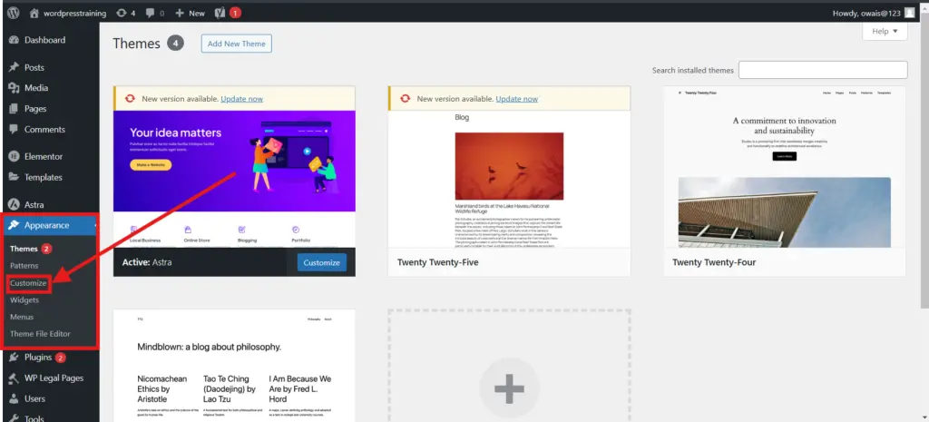The height and width of the screenshot is (422, 929).
Task: Open the Twenty Twenty-Four theme thumbnail
Action: pos(785,167)
